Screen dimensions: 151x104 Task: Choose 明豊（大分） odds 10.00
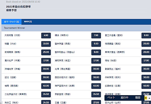click(x=46, y=44)
